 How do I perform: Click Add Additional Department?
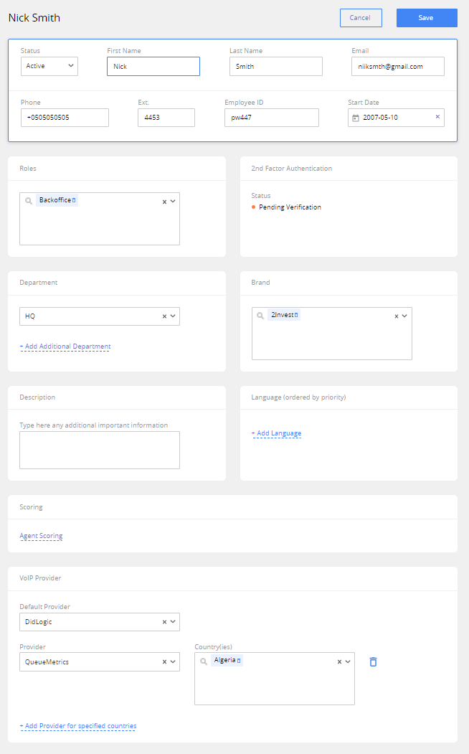(65, 347)
